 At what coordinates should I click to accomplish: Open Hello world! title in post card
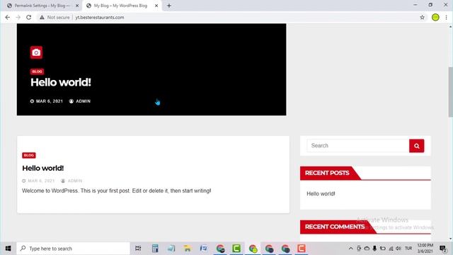(x=42, y=168)
